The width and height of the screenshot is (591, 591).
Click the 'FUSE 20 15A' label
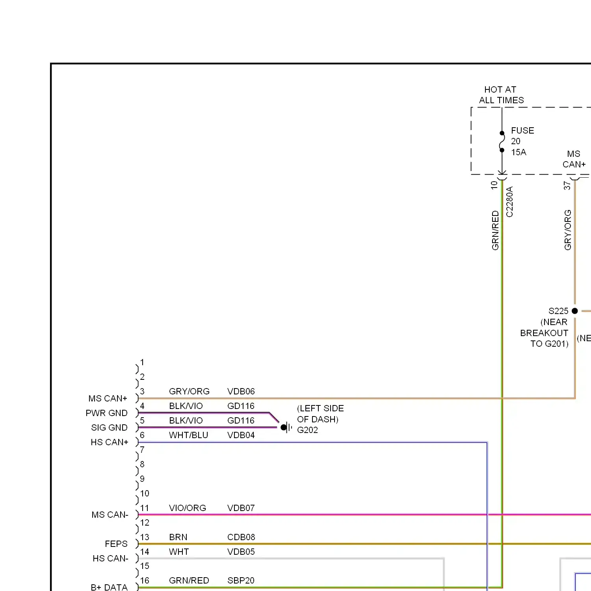click(x=522, y=141)
